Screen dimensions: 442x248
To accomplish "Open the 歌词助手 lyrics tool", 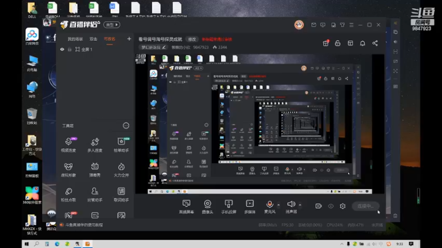I will pyautogui.click(x=121, y=194).
